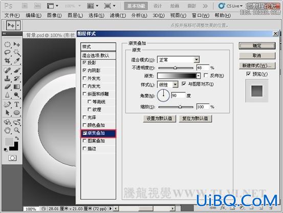Image resolution: width=283 pixels, height=213 pixels.
Task: Select the Clone Stamp tool
Action: [x=7, y=78]
